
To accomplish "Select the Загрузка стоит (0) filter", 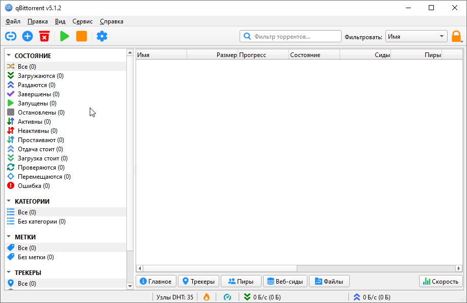I will (66, 158).
